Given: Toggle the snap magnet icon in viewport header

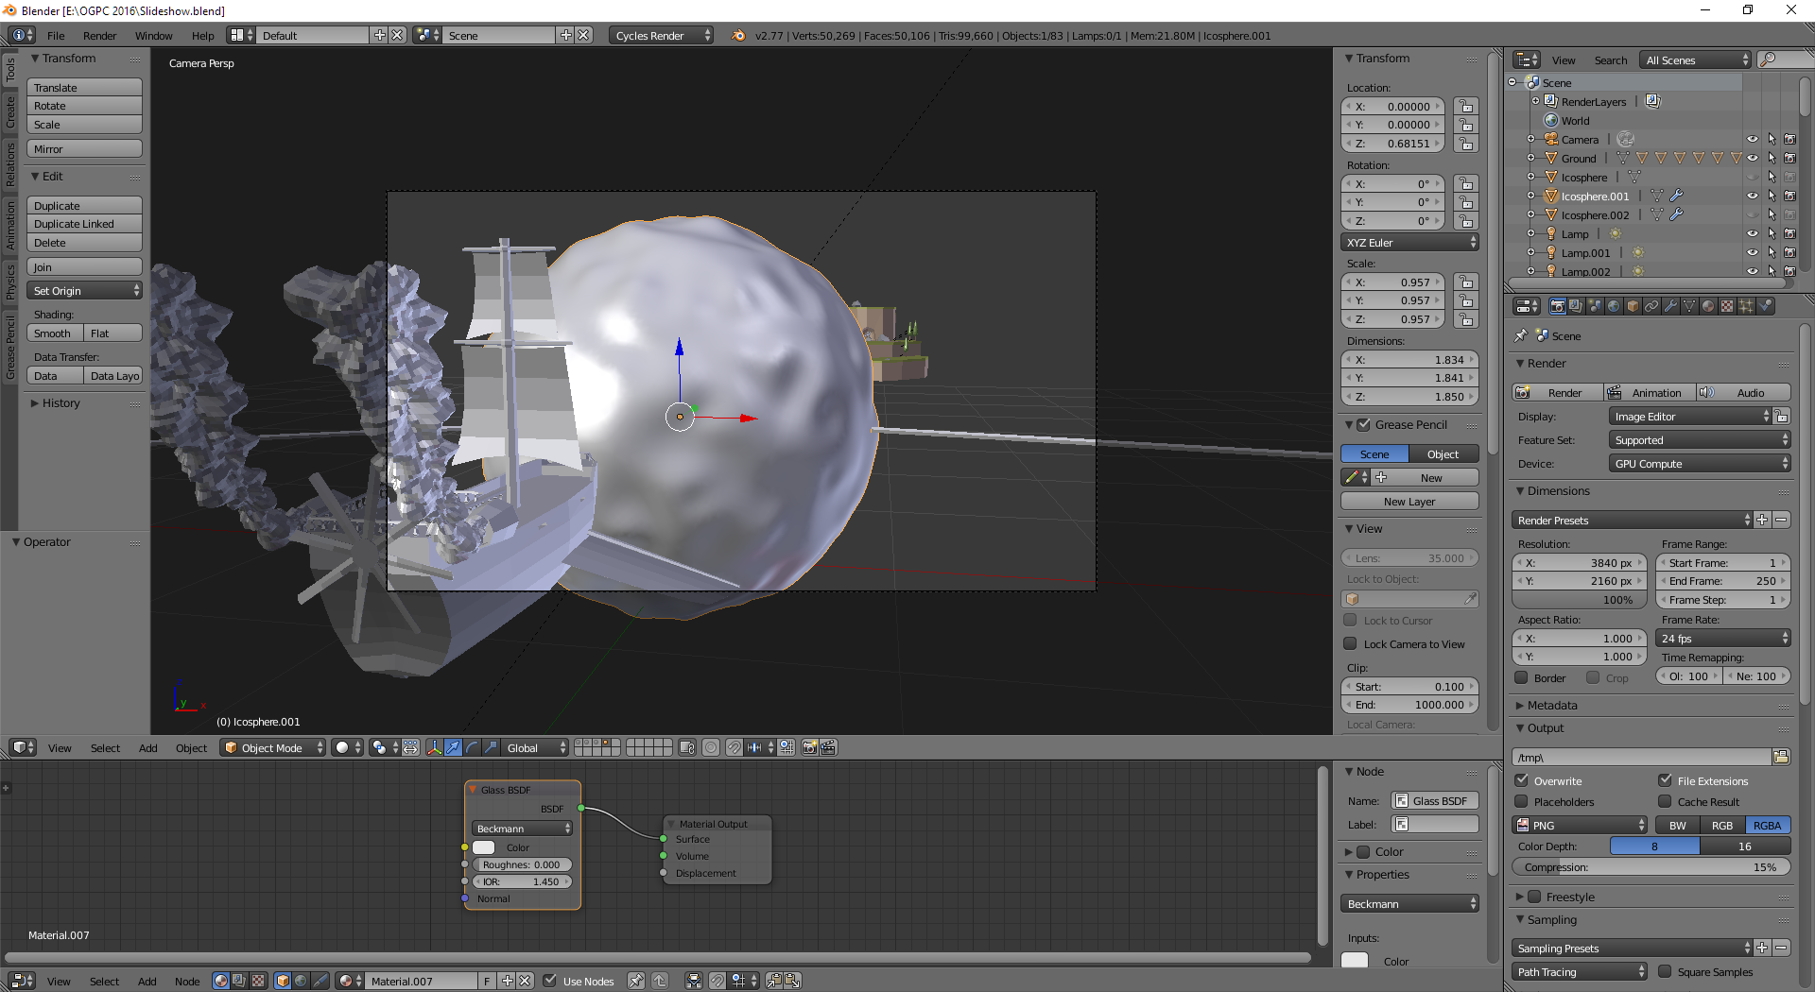Looking at the screenshot, I should coord(735,747).
